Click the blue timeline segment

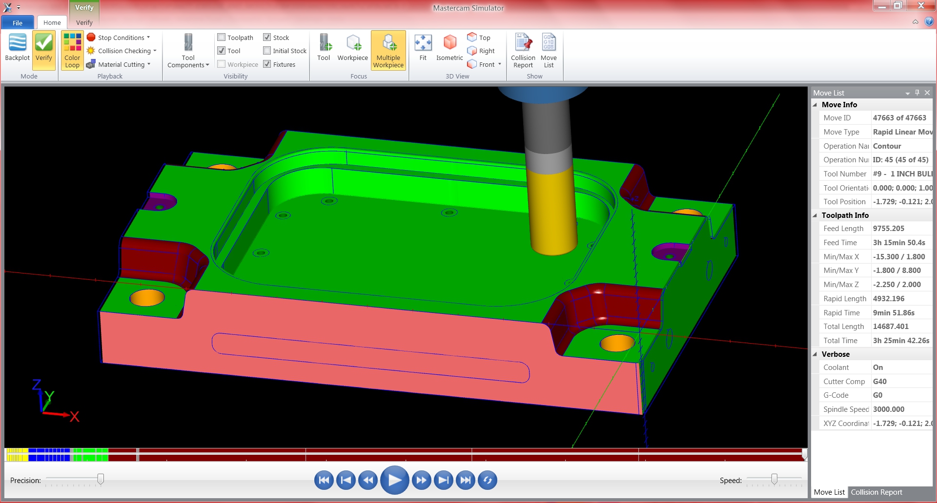coord(49,455)
